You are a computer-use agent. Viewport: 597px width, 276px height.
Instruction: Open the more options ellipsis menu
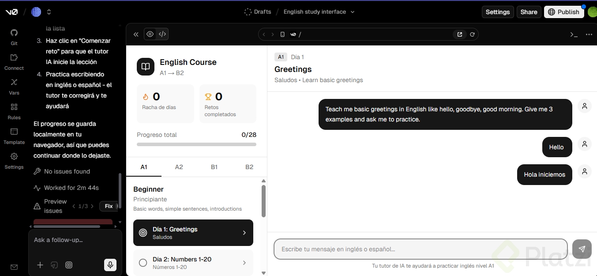589,34
